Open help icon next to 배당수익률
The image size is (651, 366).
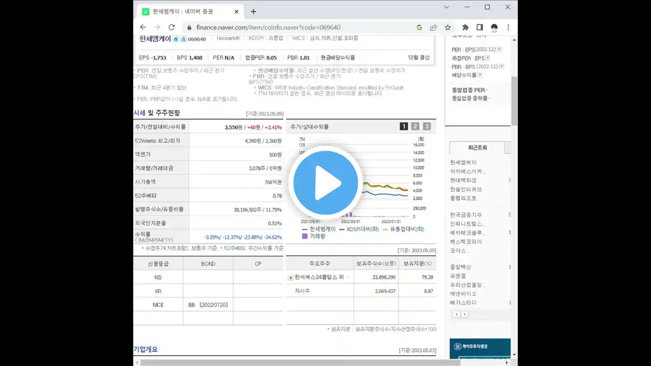tap(480, 75)
